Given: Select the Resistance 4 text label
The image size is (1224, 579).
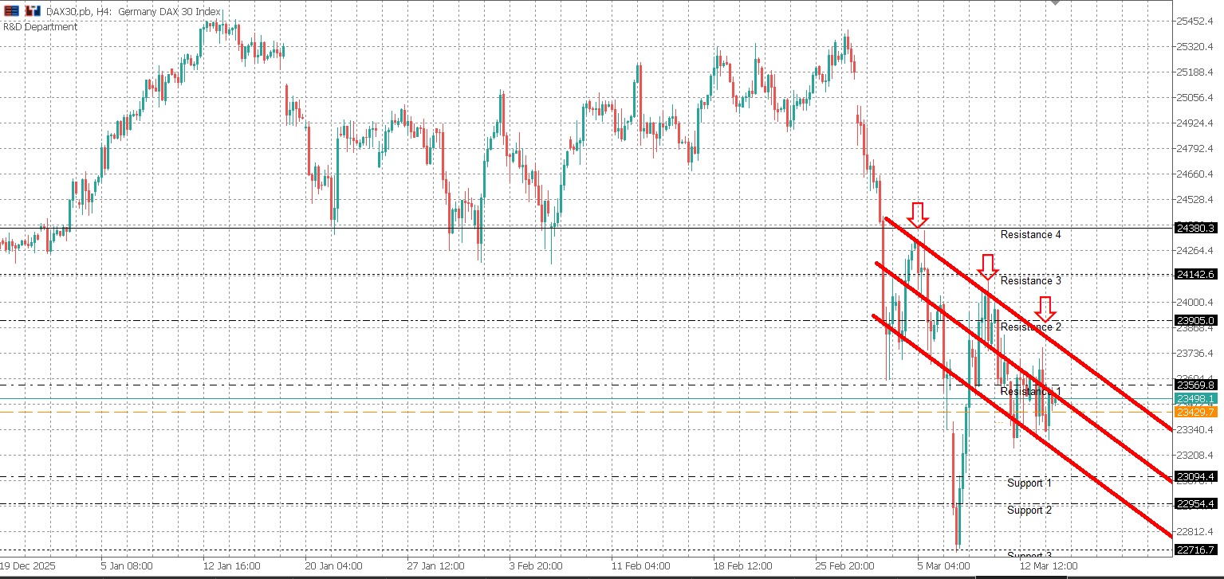Looking at the screenshot, I should 1030,235.
